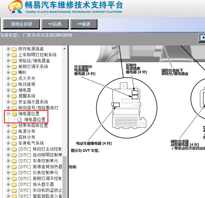Select the 转向信号/危险警告灯 tree label
The height and width of the screenshot is (198, 205).
coord(38,108)
